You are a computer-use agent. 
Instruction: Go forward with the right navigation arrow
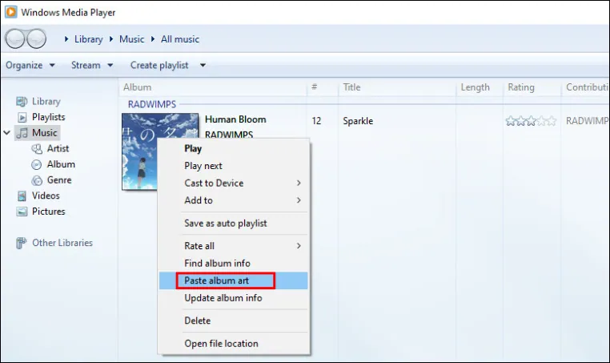click(37, 39)
